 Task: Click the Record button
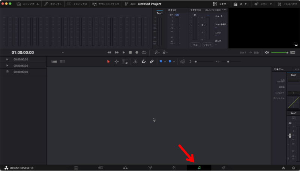137,52
